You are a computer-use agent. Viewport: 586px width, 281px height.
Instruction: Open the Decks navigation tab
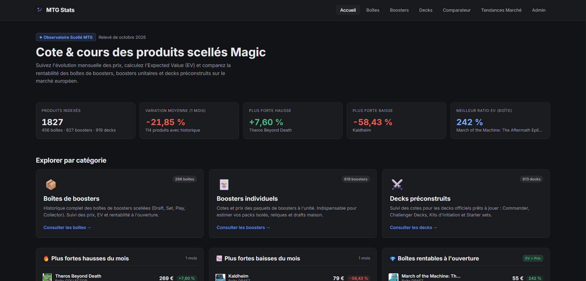click(426, 10)
